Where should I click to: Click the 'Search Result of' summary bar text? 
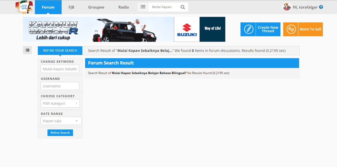(x=187, y=50)
